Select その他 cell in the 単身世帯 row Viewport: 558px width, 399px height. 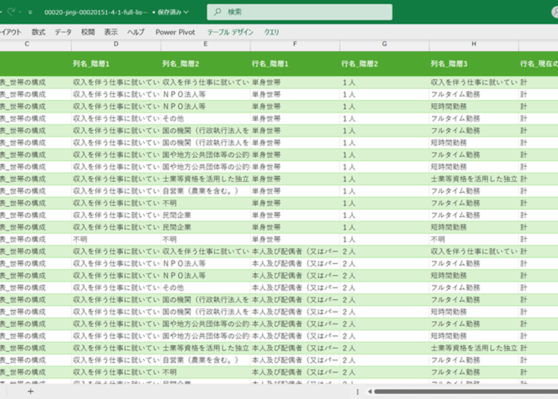(x=205, y=118)
